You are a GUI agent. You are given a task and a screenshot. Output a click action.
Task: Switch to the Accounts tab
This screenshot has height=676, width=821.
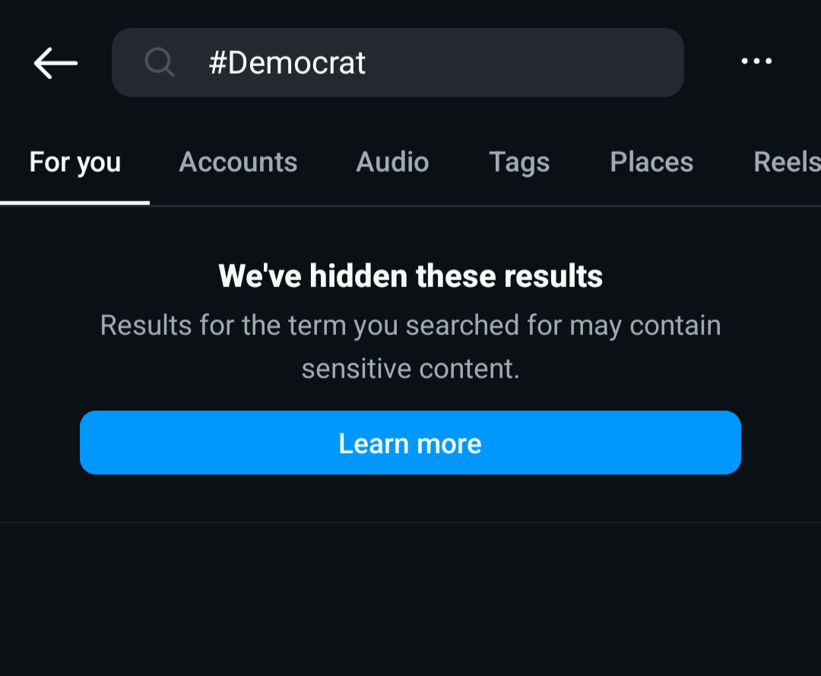tap(238, 163)
